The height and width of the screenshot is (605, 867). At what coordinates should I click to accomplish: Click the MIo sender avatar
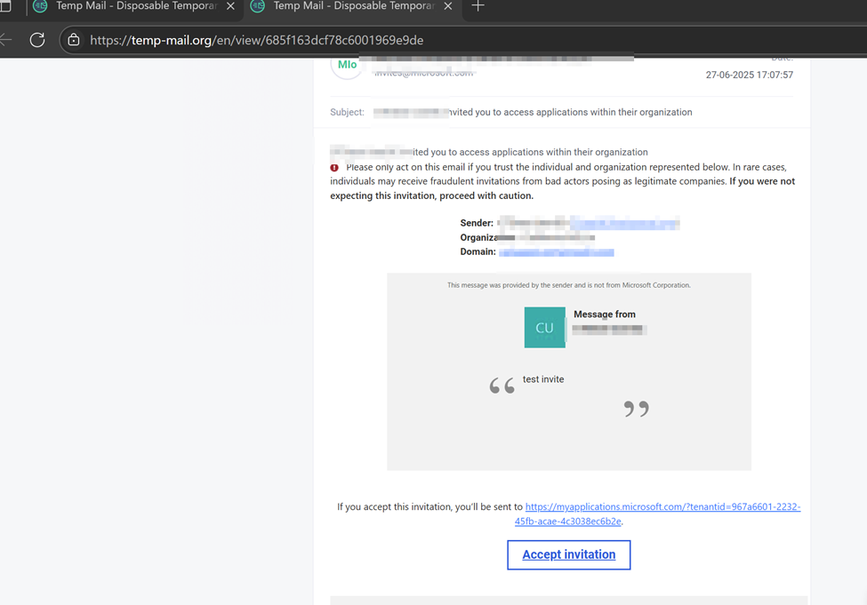tap(347, 65)
